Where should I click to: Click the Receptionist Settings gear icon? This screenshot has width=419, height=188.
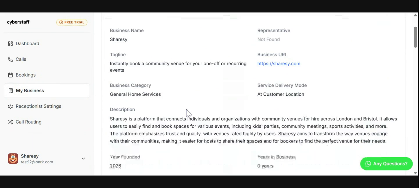pyautogui.click(x=10, y=106)
